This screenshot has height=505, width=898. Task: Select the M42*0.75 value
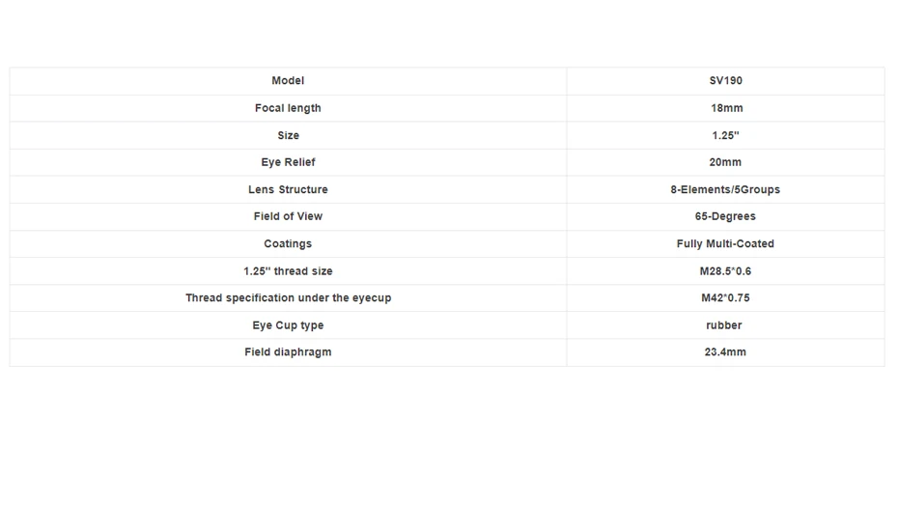click(x=725, y=298)
